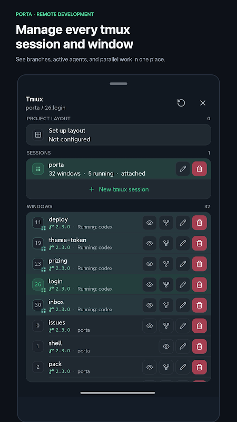The height and width of the screenshot is (422, 237).
Task: Toggle eye preview for deploy window
Action: [150, 223]
